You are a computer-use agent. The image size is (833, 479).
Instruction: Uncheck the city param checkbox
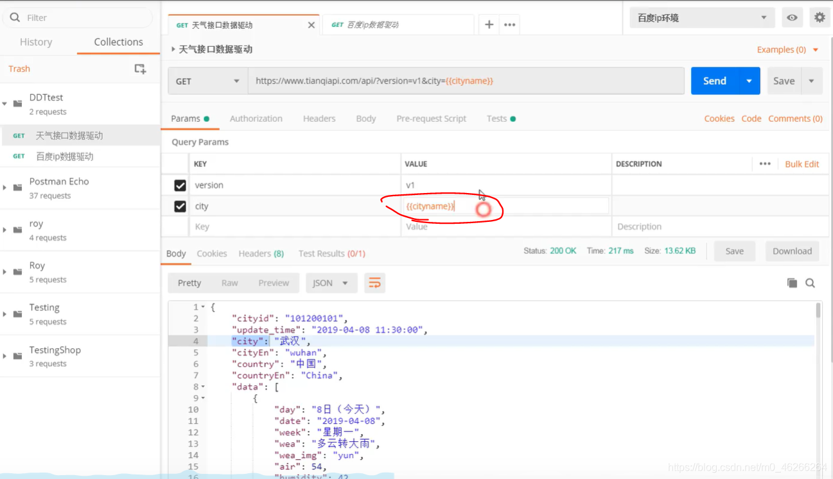[180, 206]
